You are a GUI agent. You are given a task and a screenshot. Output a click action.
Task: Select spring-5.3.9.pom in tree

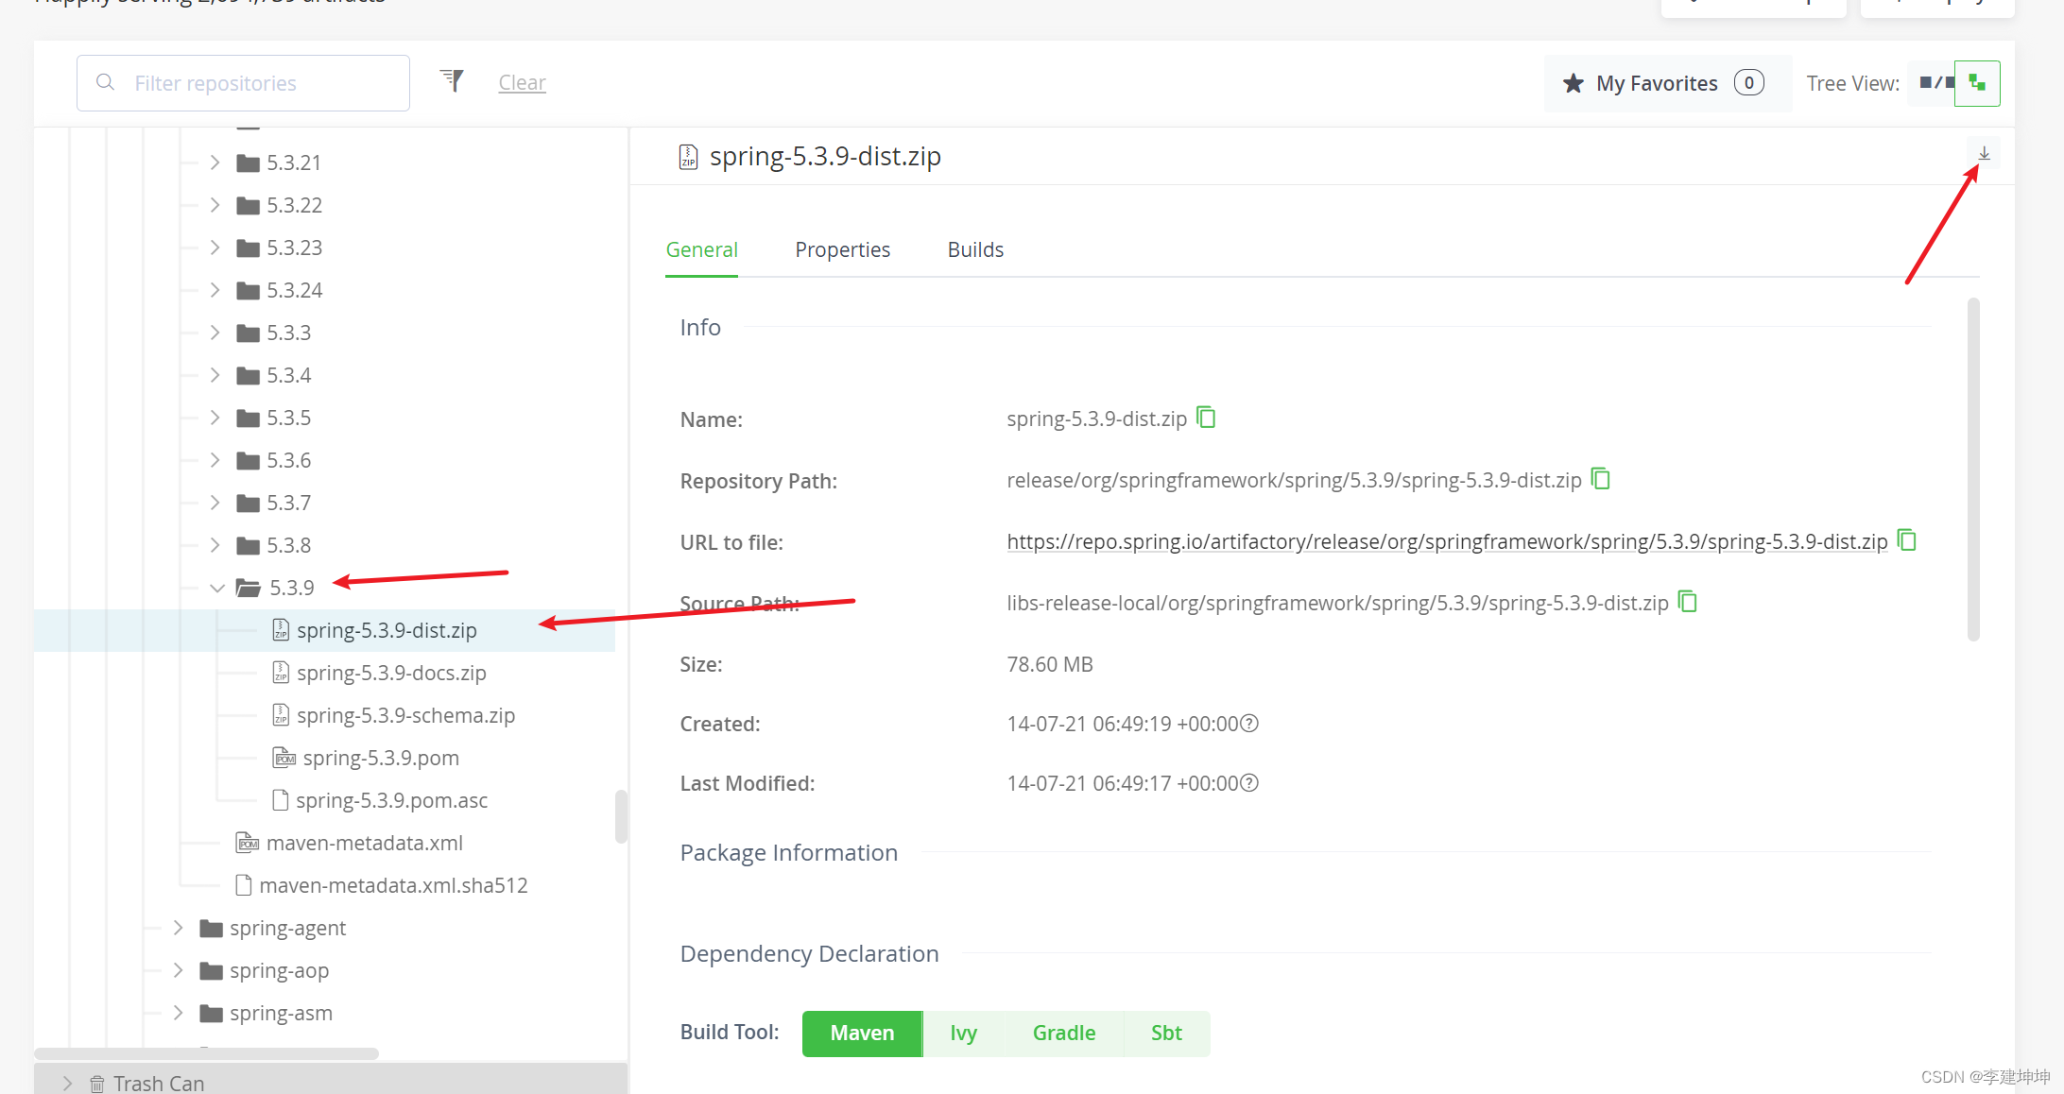coord(381,758)
